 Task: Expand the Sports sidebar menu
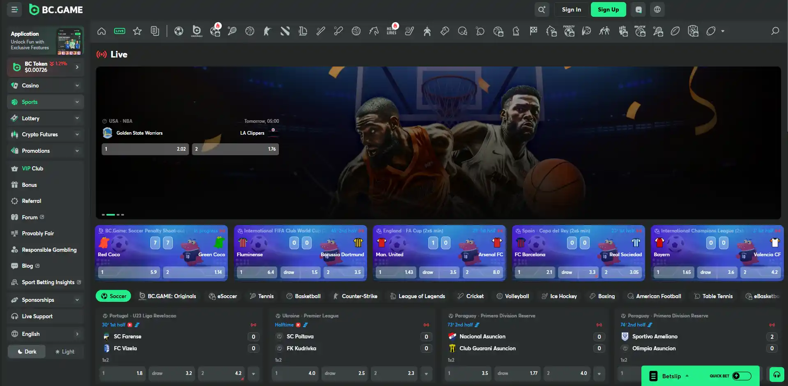click(x=77, y=102)
